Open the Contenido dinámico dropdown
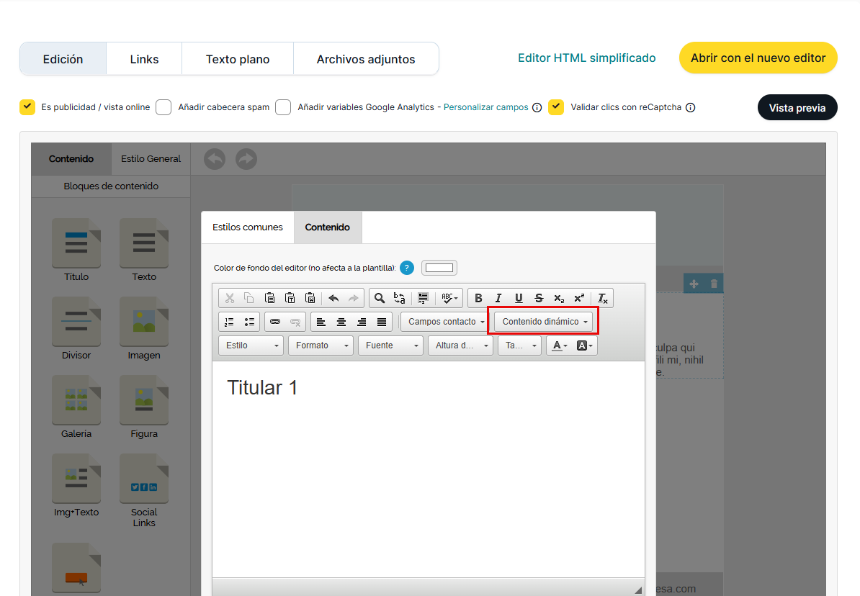 pyautogui.click(x=545, y=322)
